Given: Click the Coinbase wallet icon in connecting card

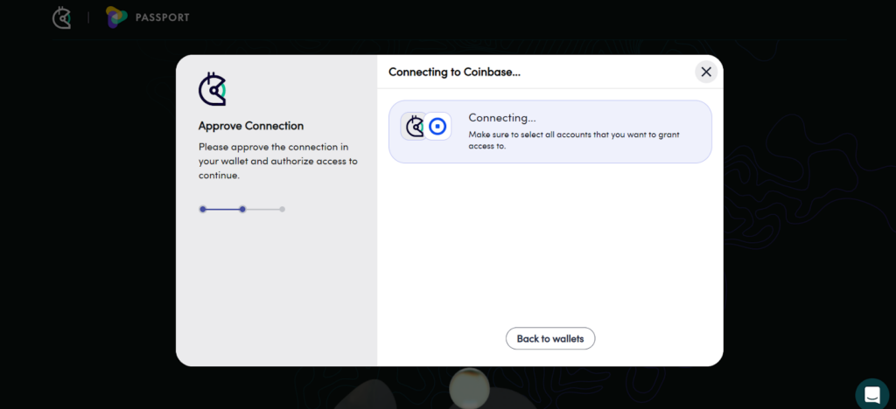Looking at the screenshot, I should coord(437,127).
